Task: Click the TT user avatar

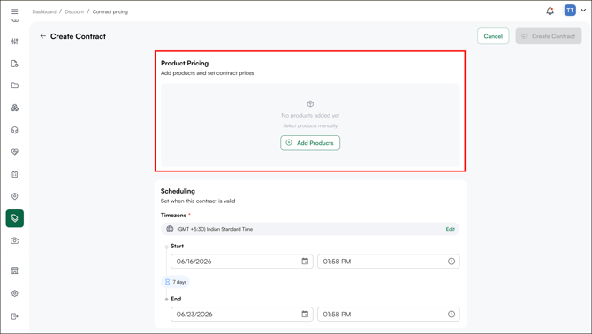Action: click(x=570, y=11)
